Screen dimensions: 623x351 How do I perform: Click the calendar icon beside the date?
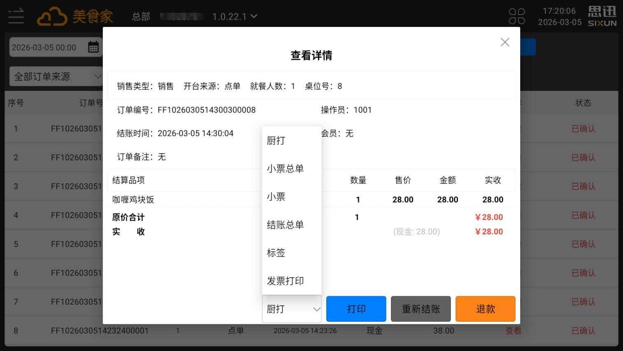pyautogui.click(x=93, y=47)
